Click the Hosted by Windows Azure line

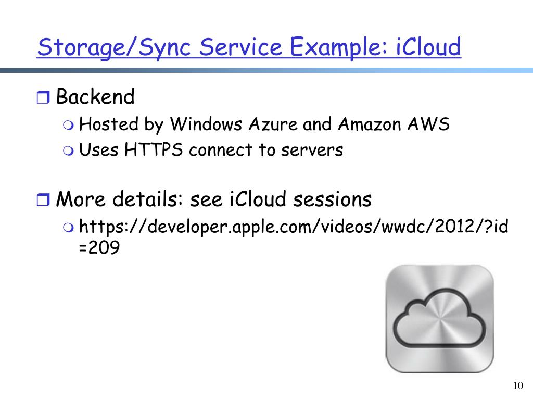(x=264, y=124)
